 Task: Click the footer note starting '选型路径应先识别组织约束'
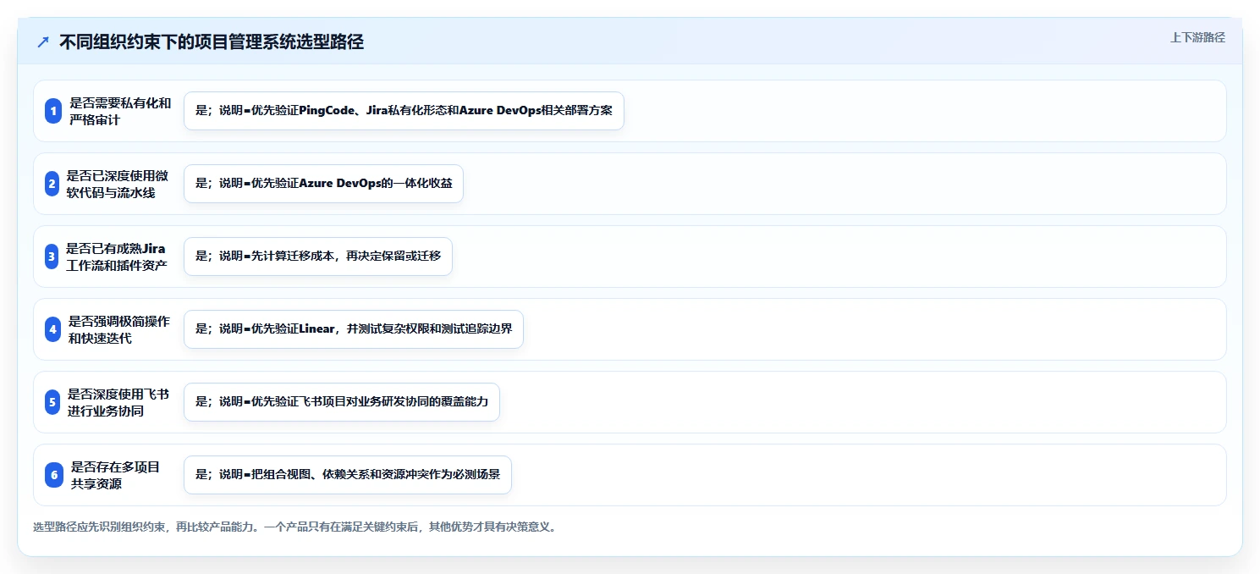(x=294, y=527)
